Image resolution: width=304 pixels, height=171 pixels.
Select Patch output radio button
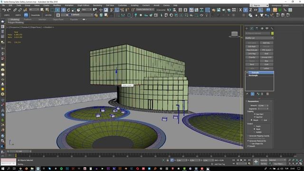point(255,126)
